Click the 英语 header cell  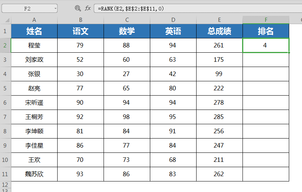[x=173, y=31]
